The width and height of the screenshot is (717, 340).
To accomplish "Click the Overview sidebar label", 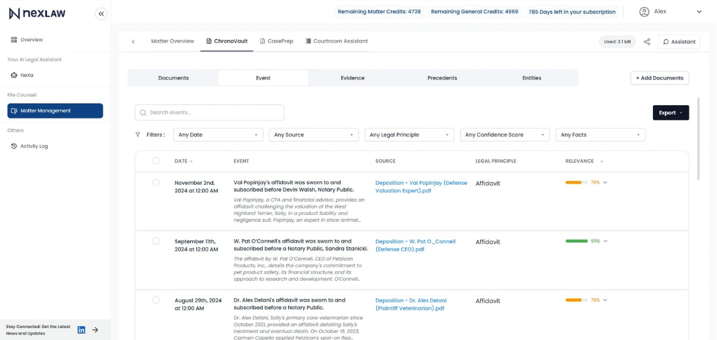I will pos(31,40).
